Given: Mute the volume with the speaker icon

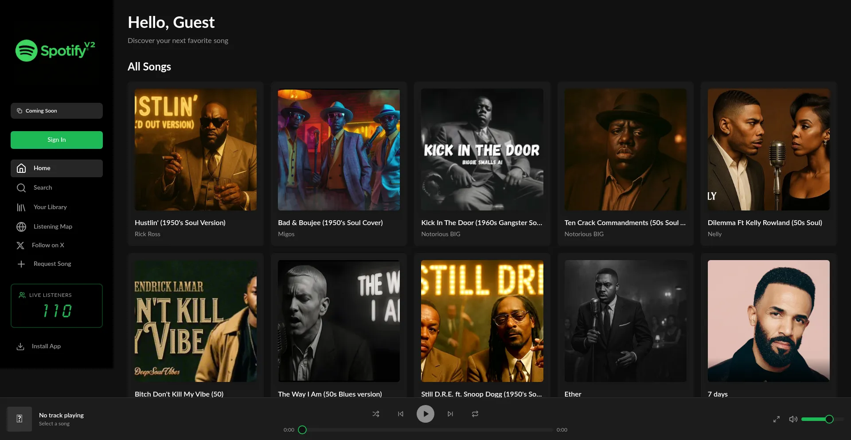Looking at the screenshot, I should [x=793, y=419].
